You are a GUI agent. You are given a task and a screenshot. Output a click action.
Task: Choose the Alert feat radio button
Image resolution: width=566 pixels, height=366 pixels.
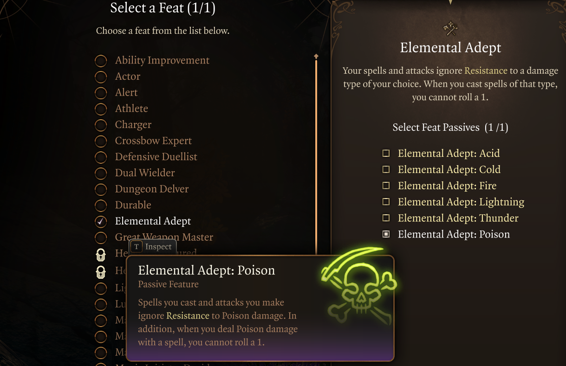[x=101, y=93]
